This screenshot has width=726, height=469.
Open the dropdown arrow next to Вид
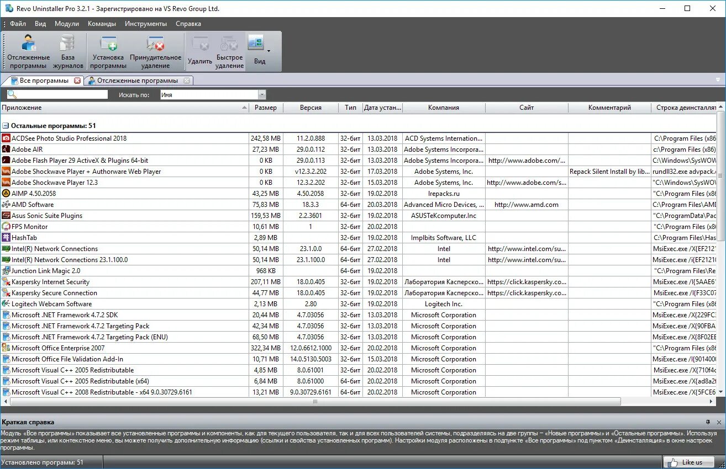tap(269, 51)
